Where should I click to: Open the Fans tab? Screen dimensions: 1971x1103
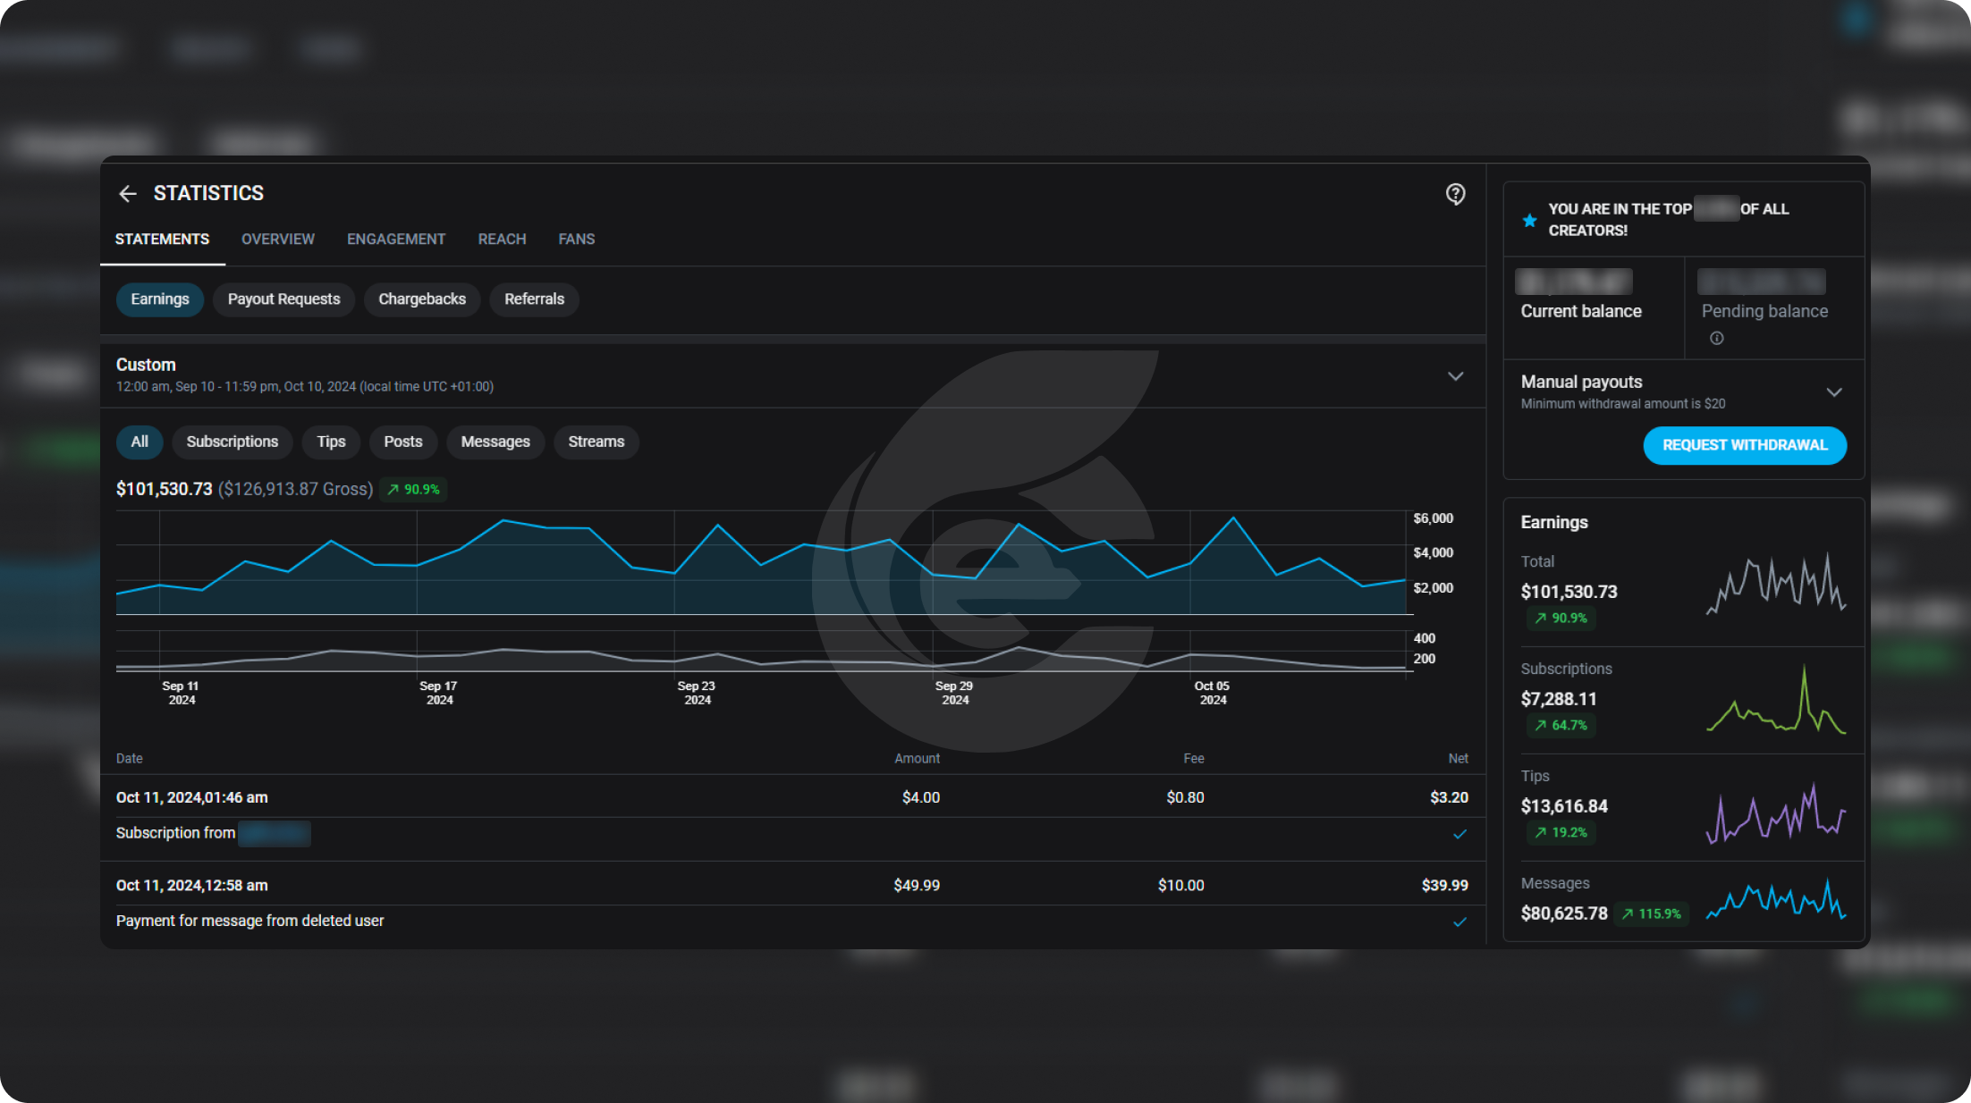[576, 239]
